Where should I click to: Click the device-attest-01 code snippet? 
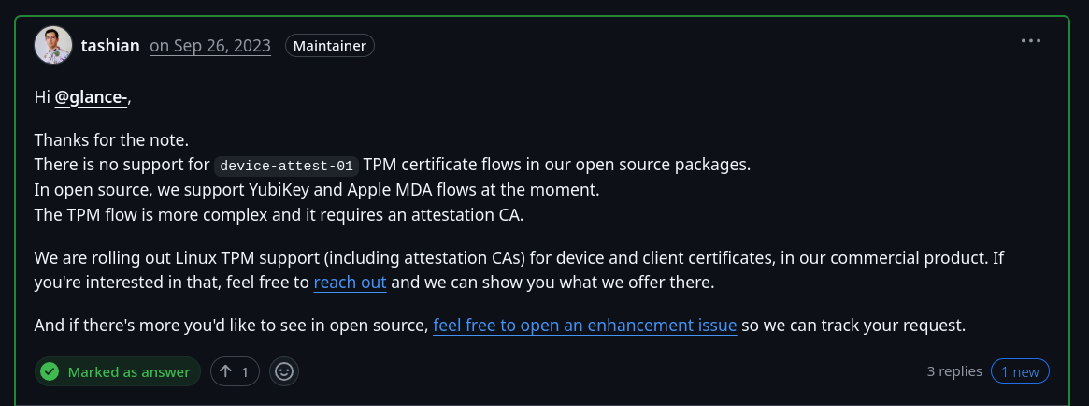pyautogui.click(x=286, y=166)
